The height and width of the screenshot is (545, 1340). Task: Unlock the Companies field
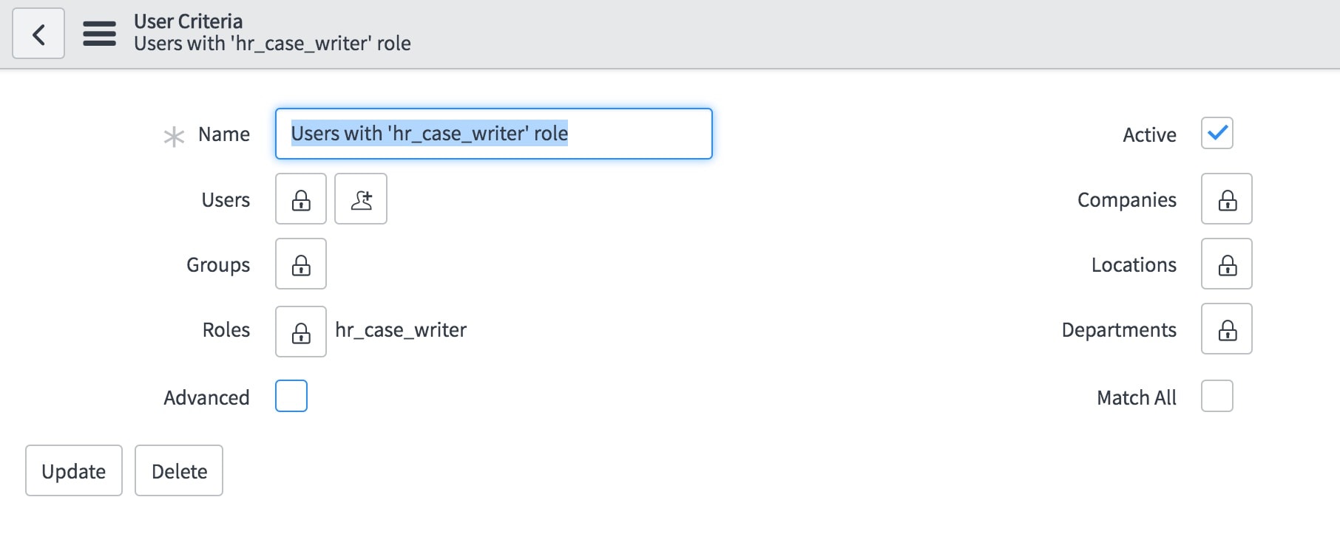coord(1226,199)
